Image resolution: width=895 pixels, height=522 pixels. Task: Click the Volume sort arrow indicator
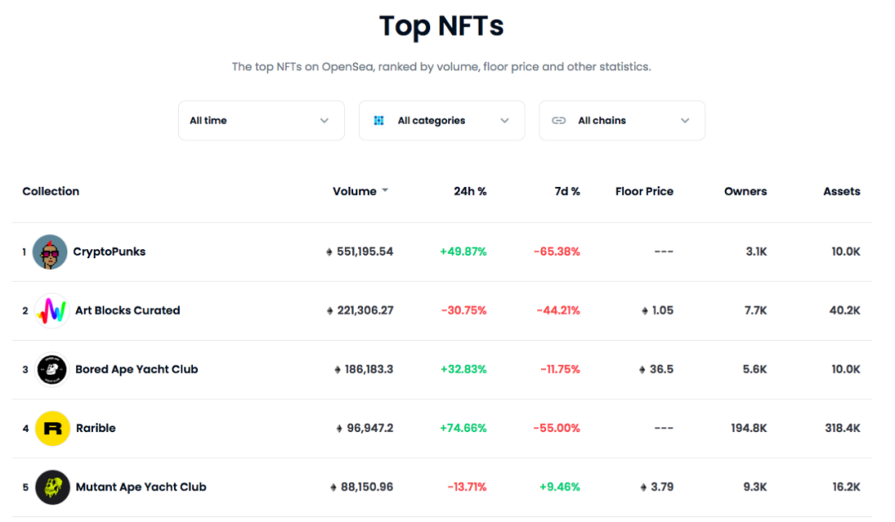pos(385,190)
